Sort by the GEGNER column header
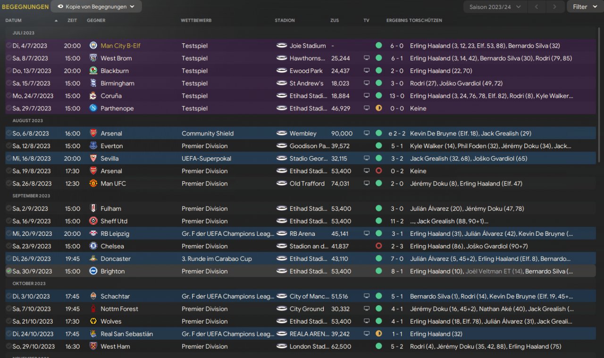The height and width of the screenshot is (358, 604). pyautogui.click(x=96, y=20)
